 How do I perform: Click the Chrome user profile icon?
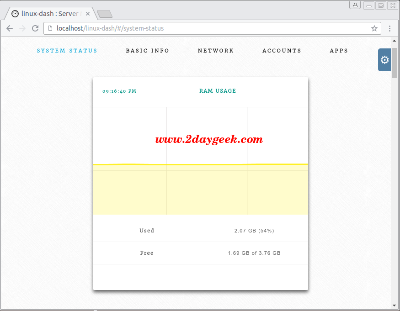pyautogui.click(x=355, y=5)
